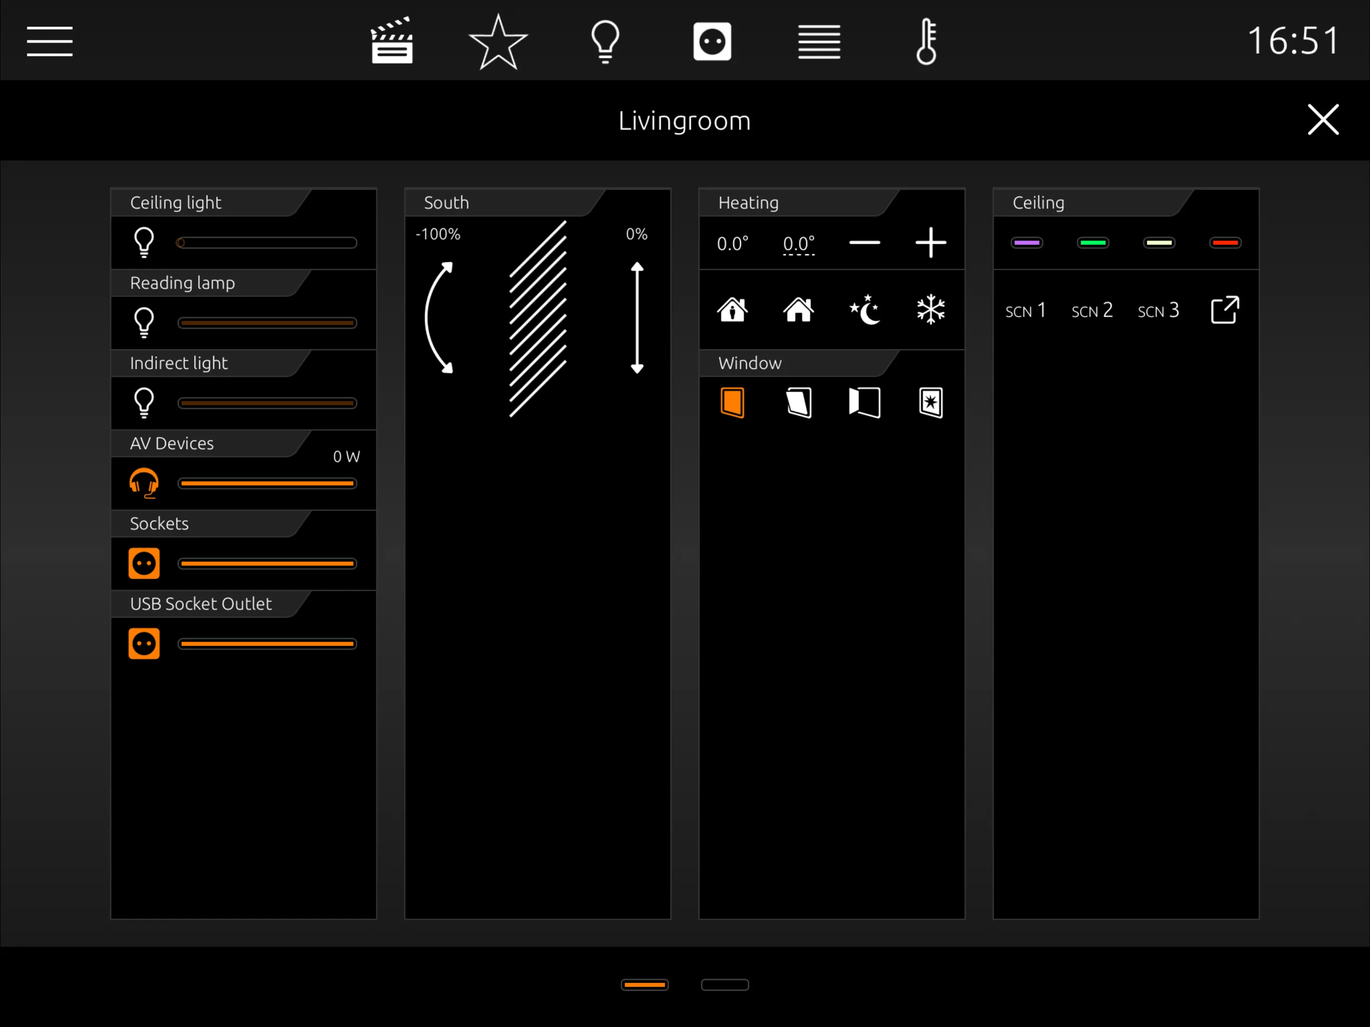1370x1027 pixels.
Task: Adjust the Reading lamp dimmer slider
Action: pos(267,323)
